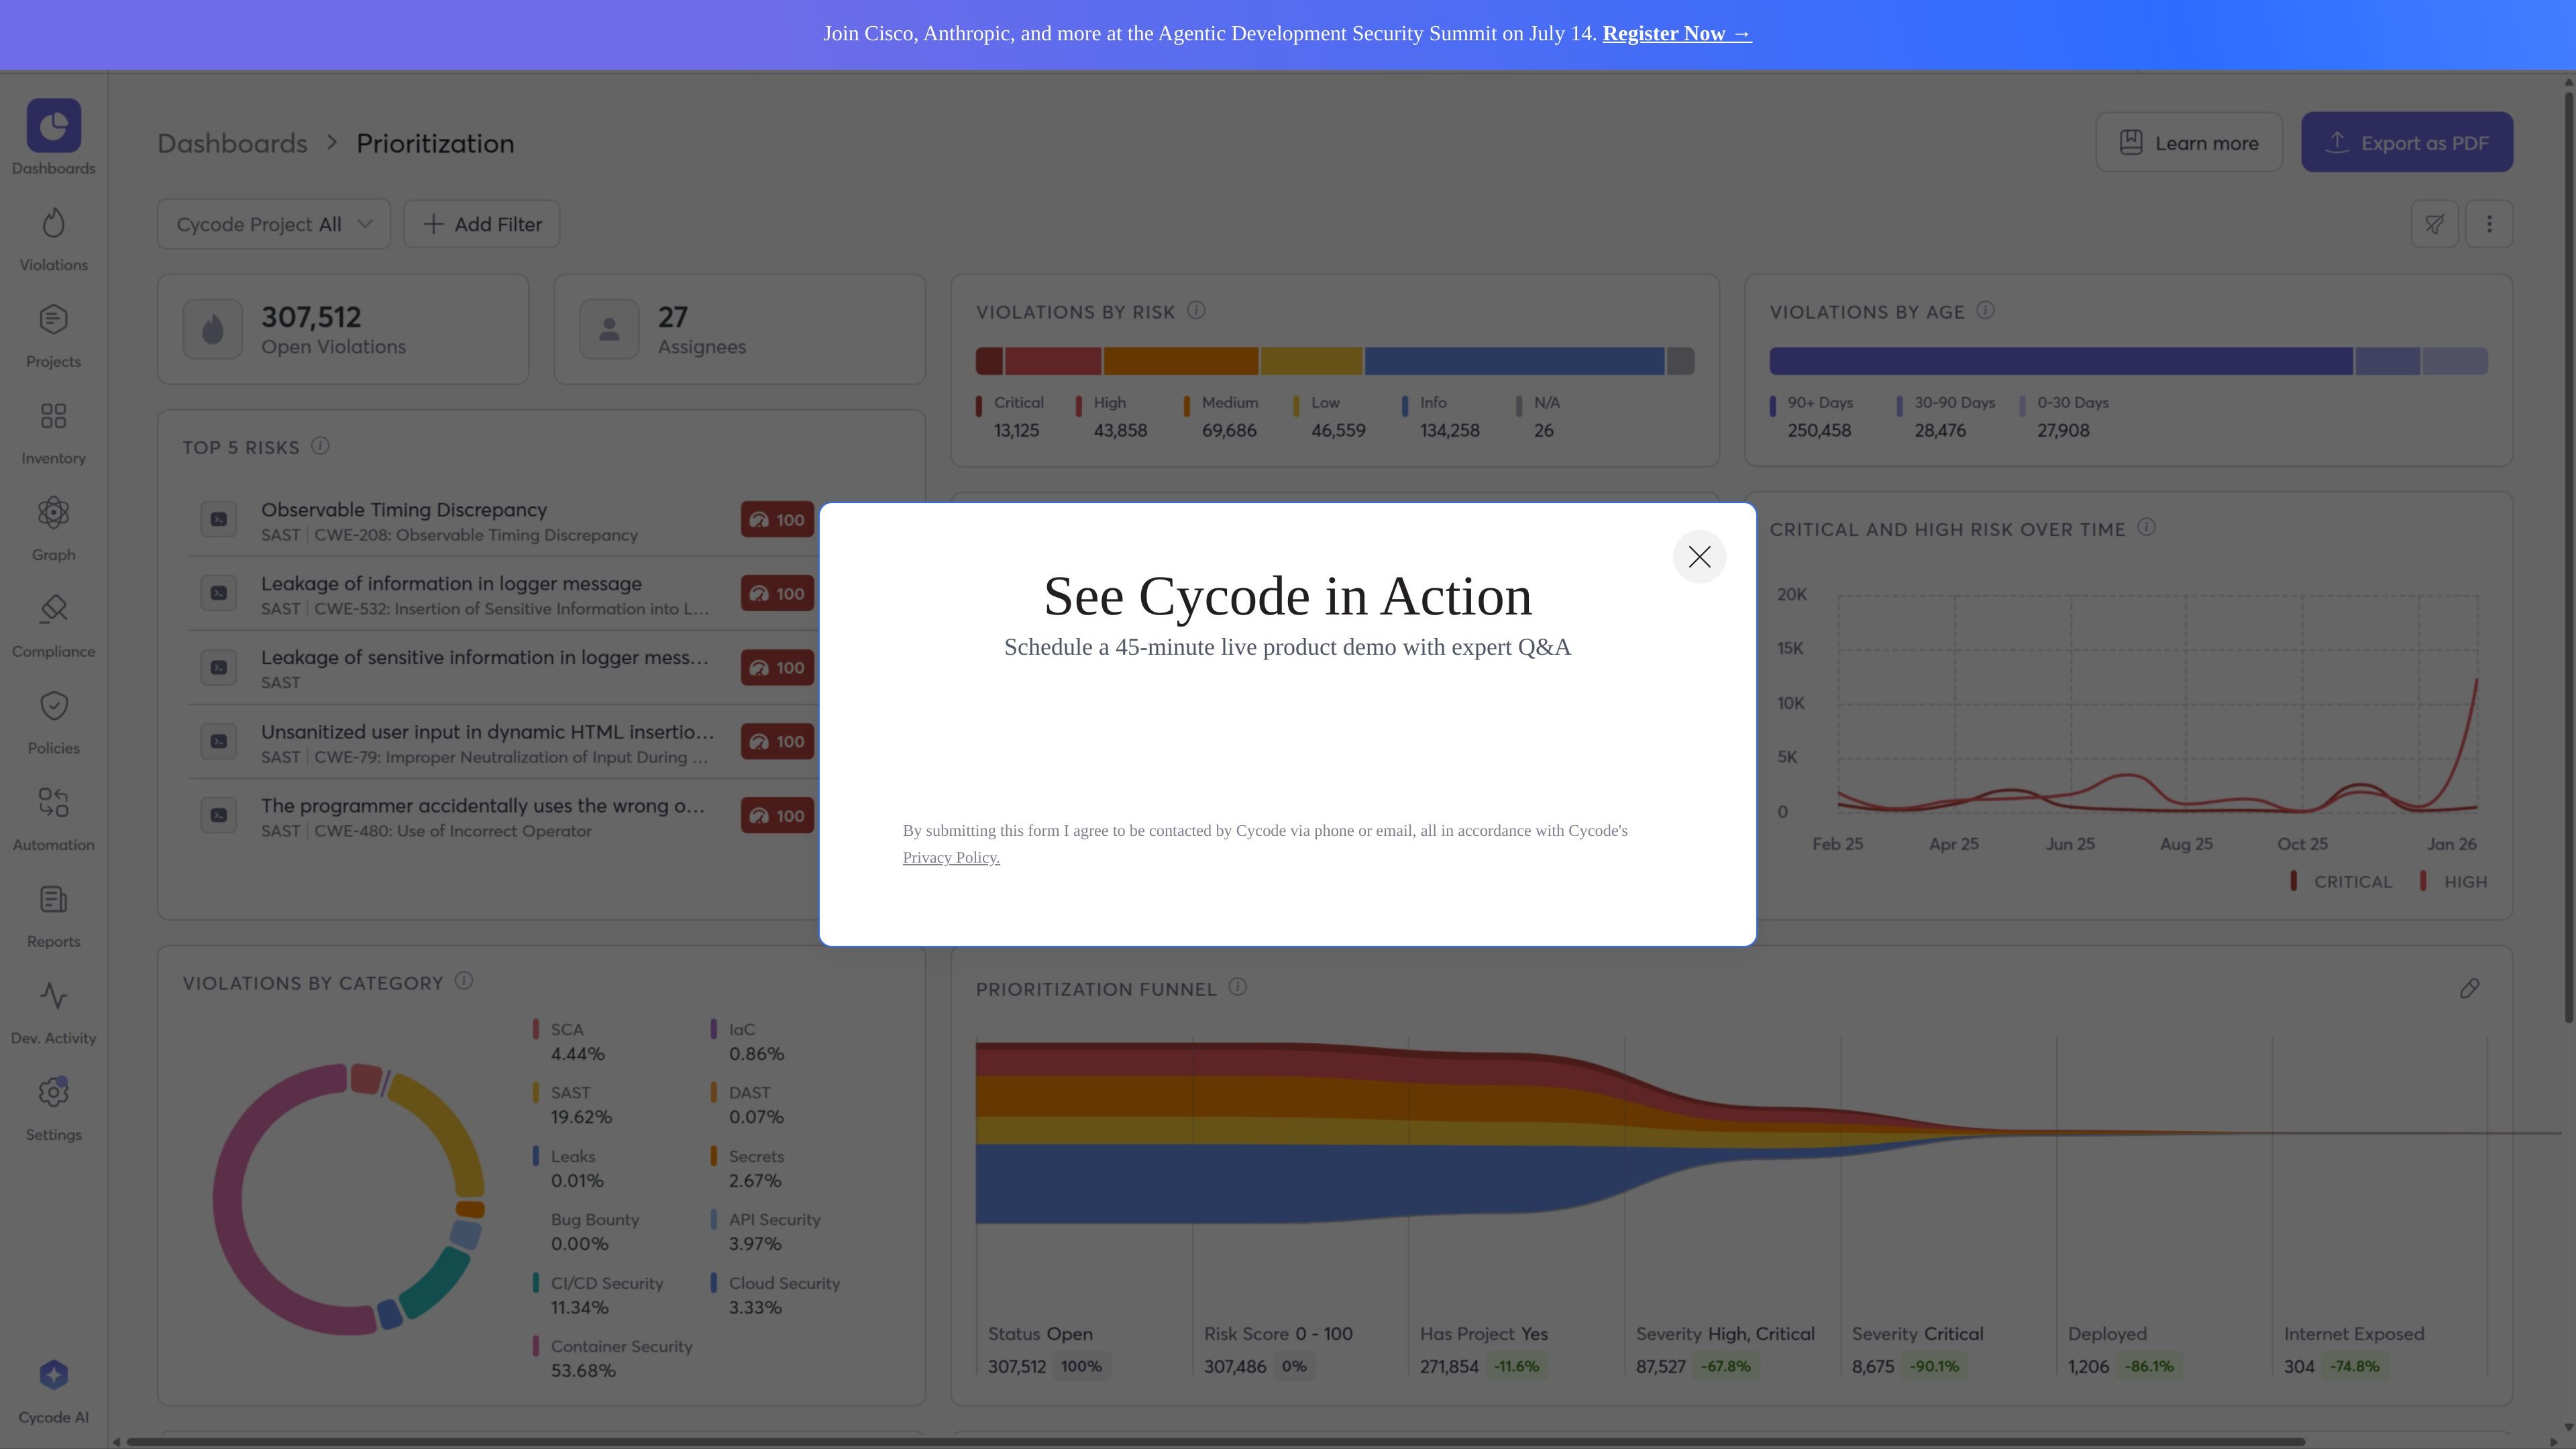Show info for Violations by Age
The width and height of the screenshot is (2576, 1449).
click(x=1986, y=311)
